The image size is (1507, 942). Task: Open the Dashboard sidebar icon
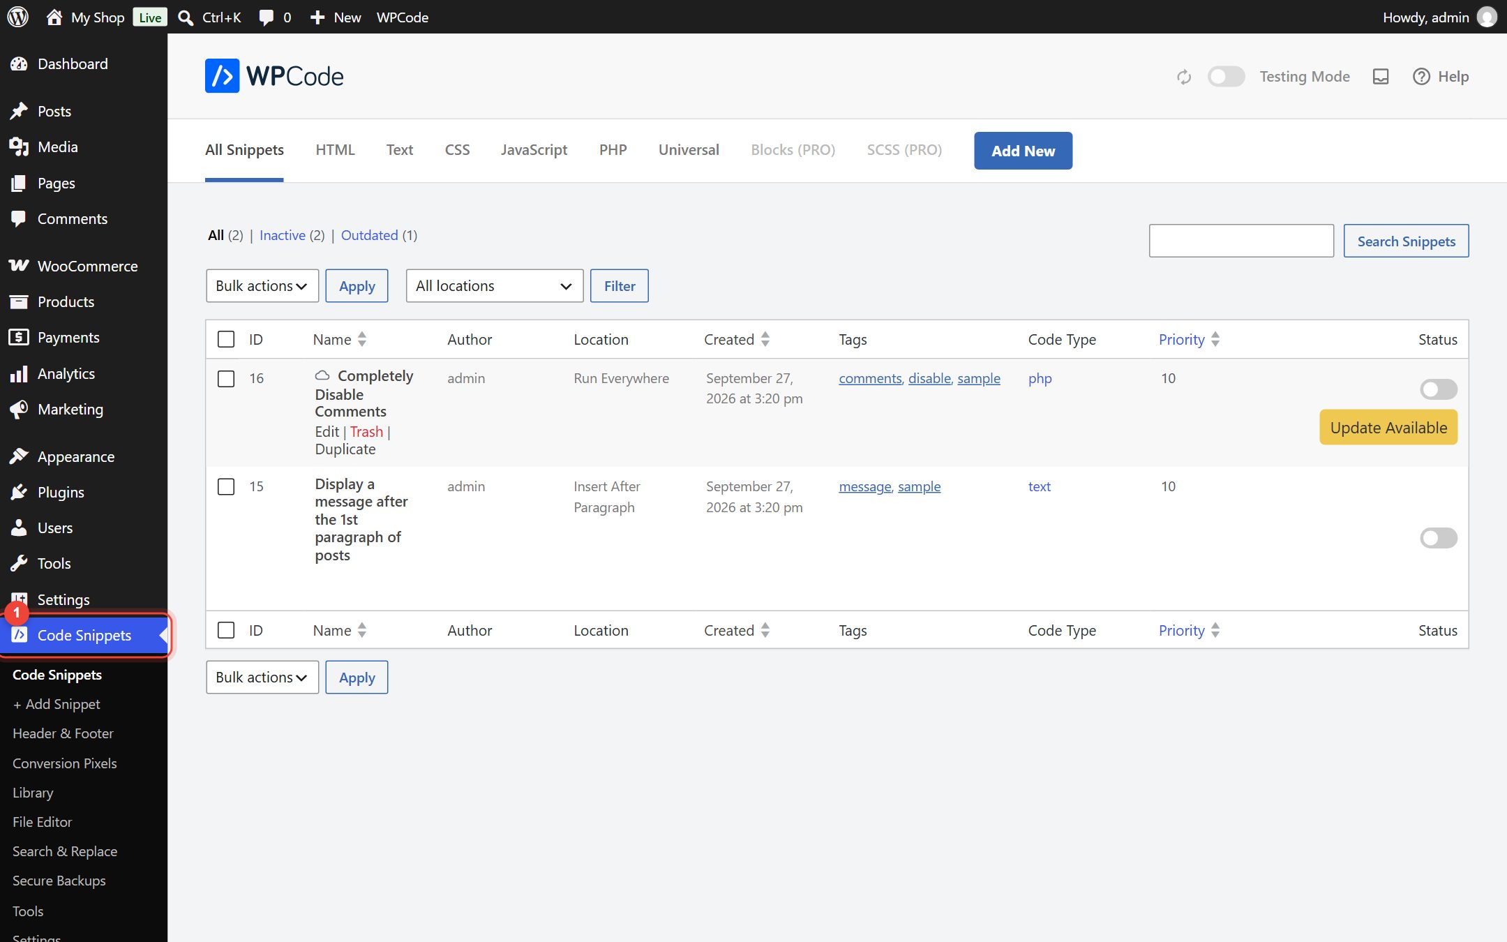click(x=19, y=64)
